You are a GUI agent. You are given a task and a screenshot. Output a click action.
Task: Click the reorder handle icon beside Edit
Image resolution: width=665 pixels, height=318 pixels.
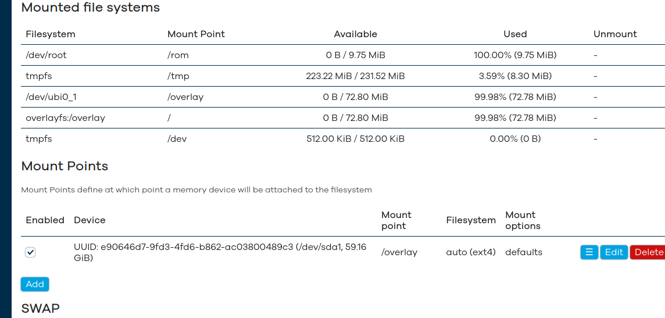pyautogui.click(x=589, y=252)
